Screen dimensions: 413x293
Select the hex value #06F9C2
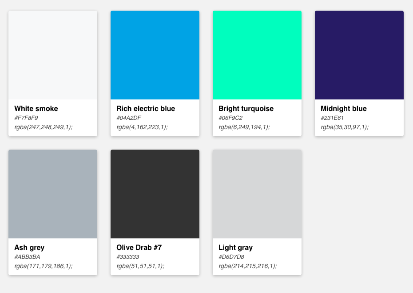click(x=230, y=118)
